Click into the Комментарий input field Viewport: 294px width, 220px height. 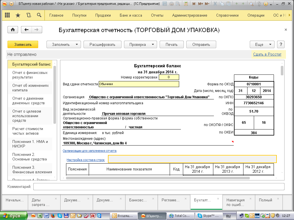(158, 187)
